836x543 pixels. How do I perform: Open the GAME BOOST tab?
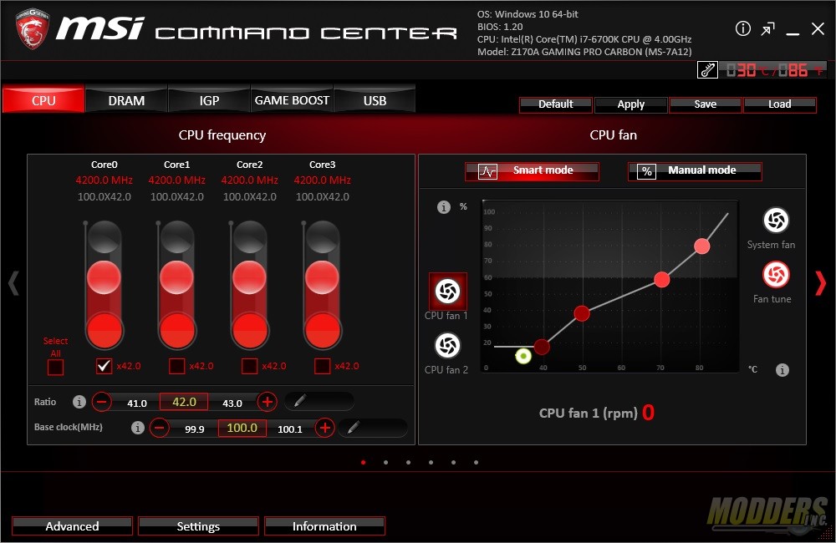tap(292, 99)
